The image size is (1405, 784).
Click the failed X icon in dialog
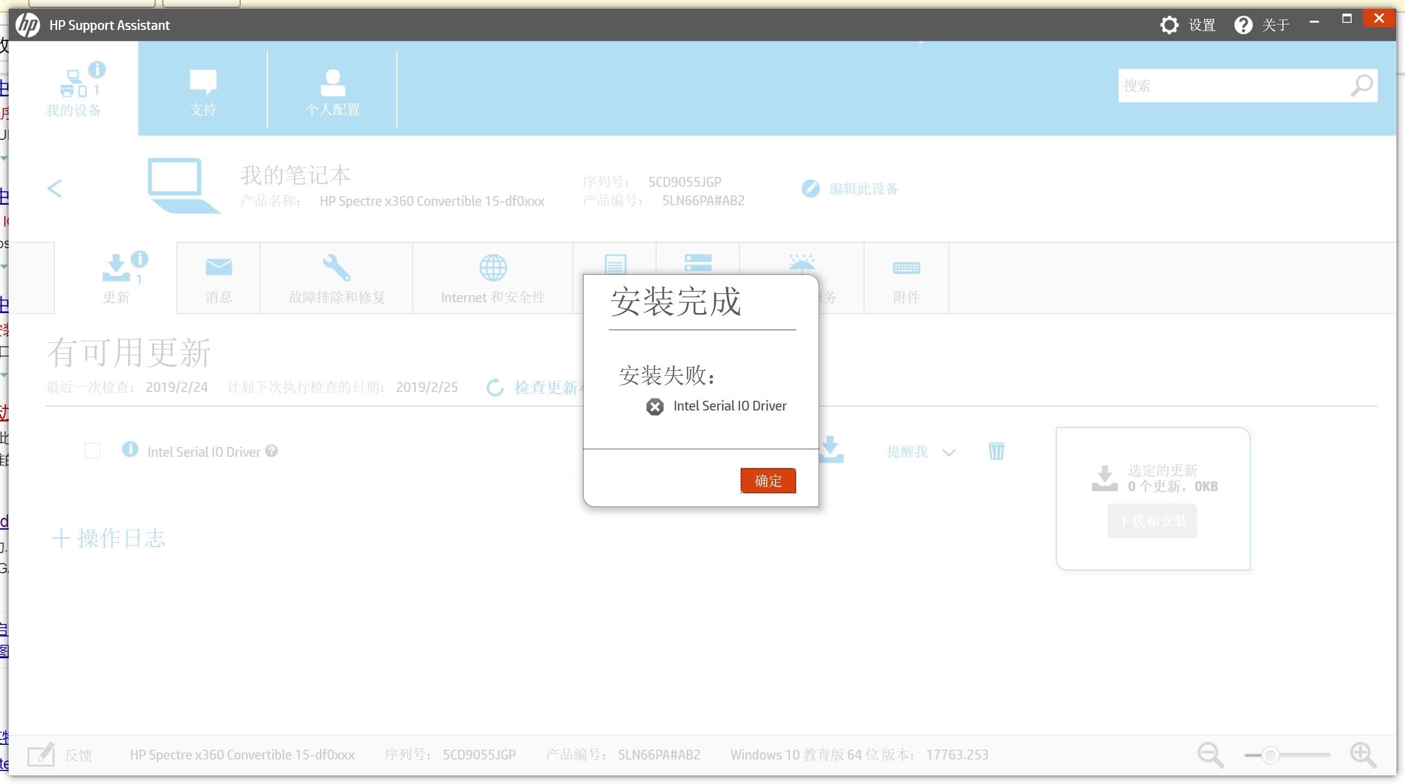[x=655, y=407]
